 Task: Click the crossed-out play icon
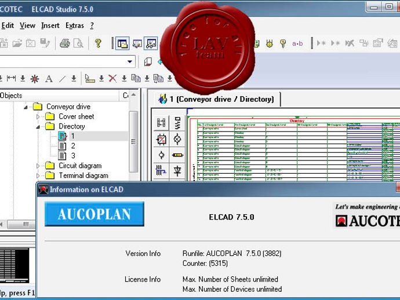click(x=350, y=43)
